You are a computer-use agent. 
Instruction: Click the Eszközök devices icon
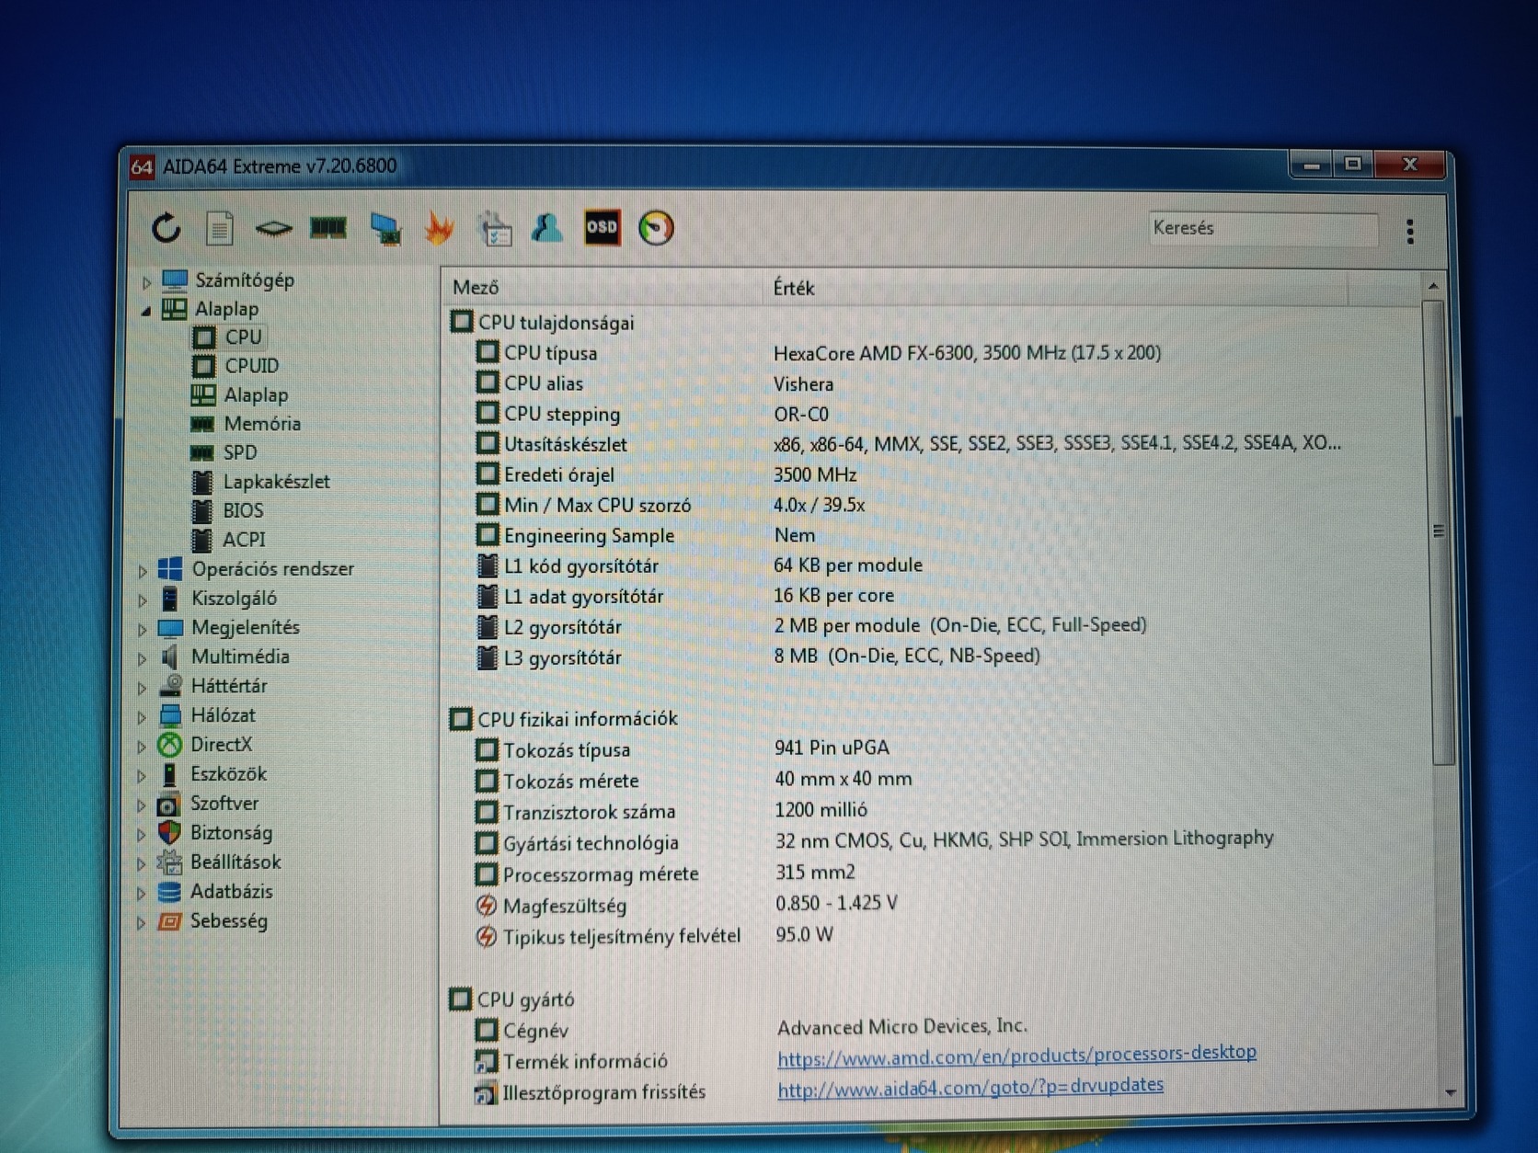169,774
